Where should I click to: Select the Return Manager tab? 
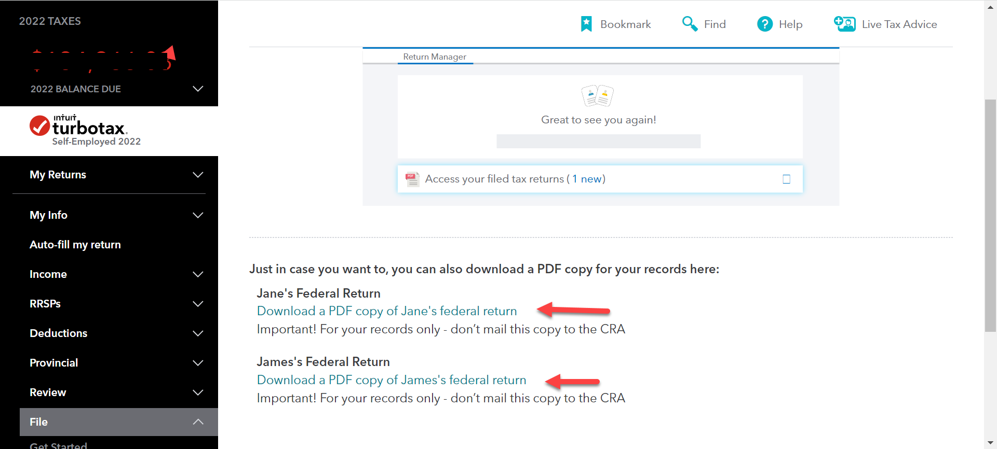(x=435, y=57)
